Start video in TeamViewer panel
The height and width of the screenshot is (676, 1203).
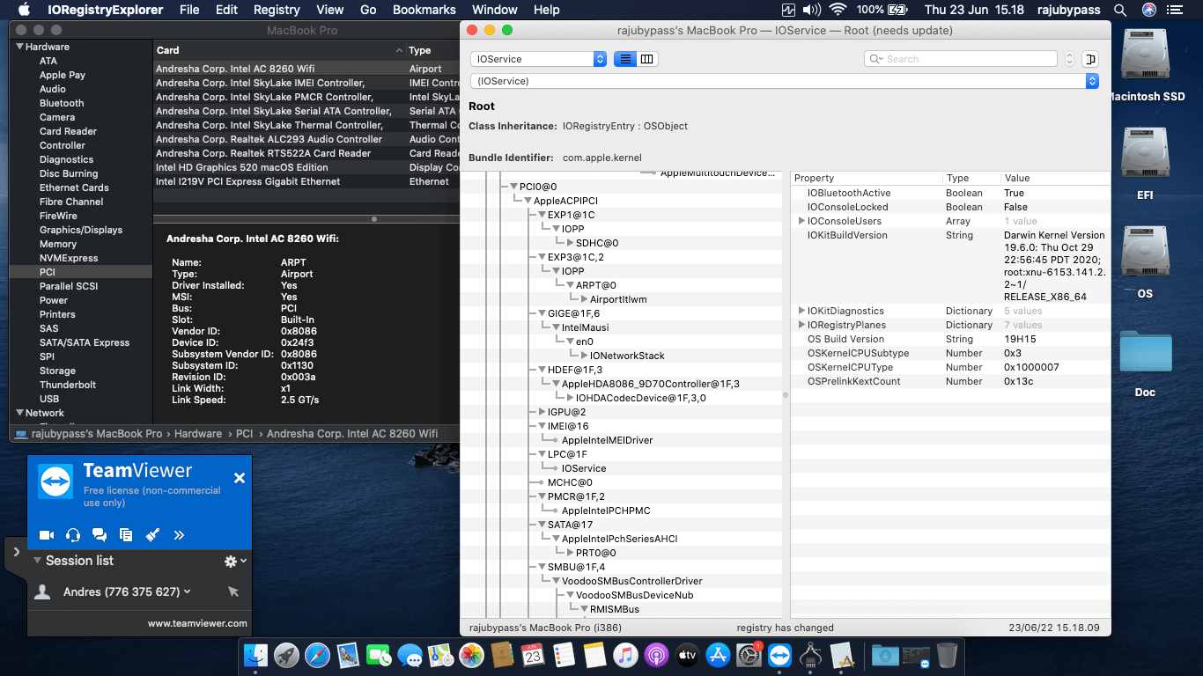pyautogui.click(x=47, y=534)
